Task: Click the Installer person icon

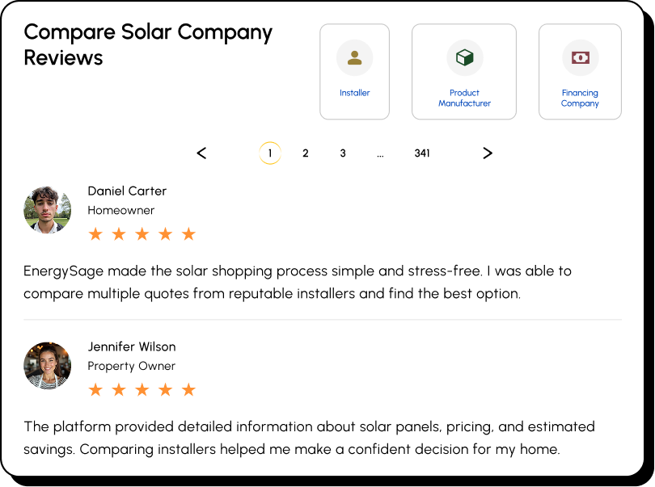Action: [355, 57]
